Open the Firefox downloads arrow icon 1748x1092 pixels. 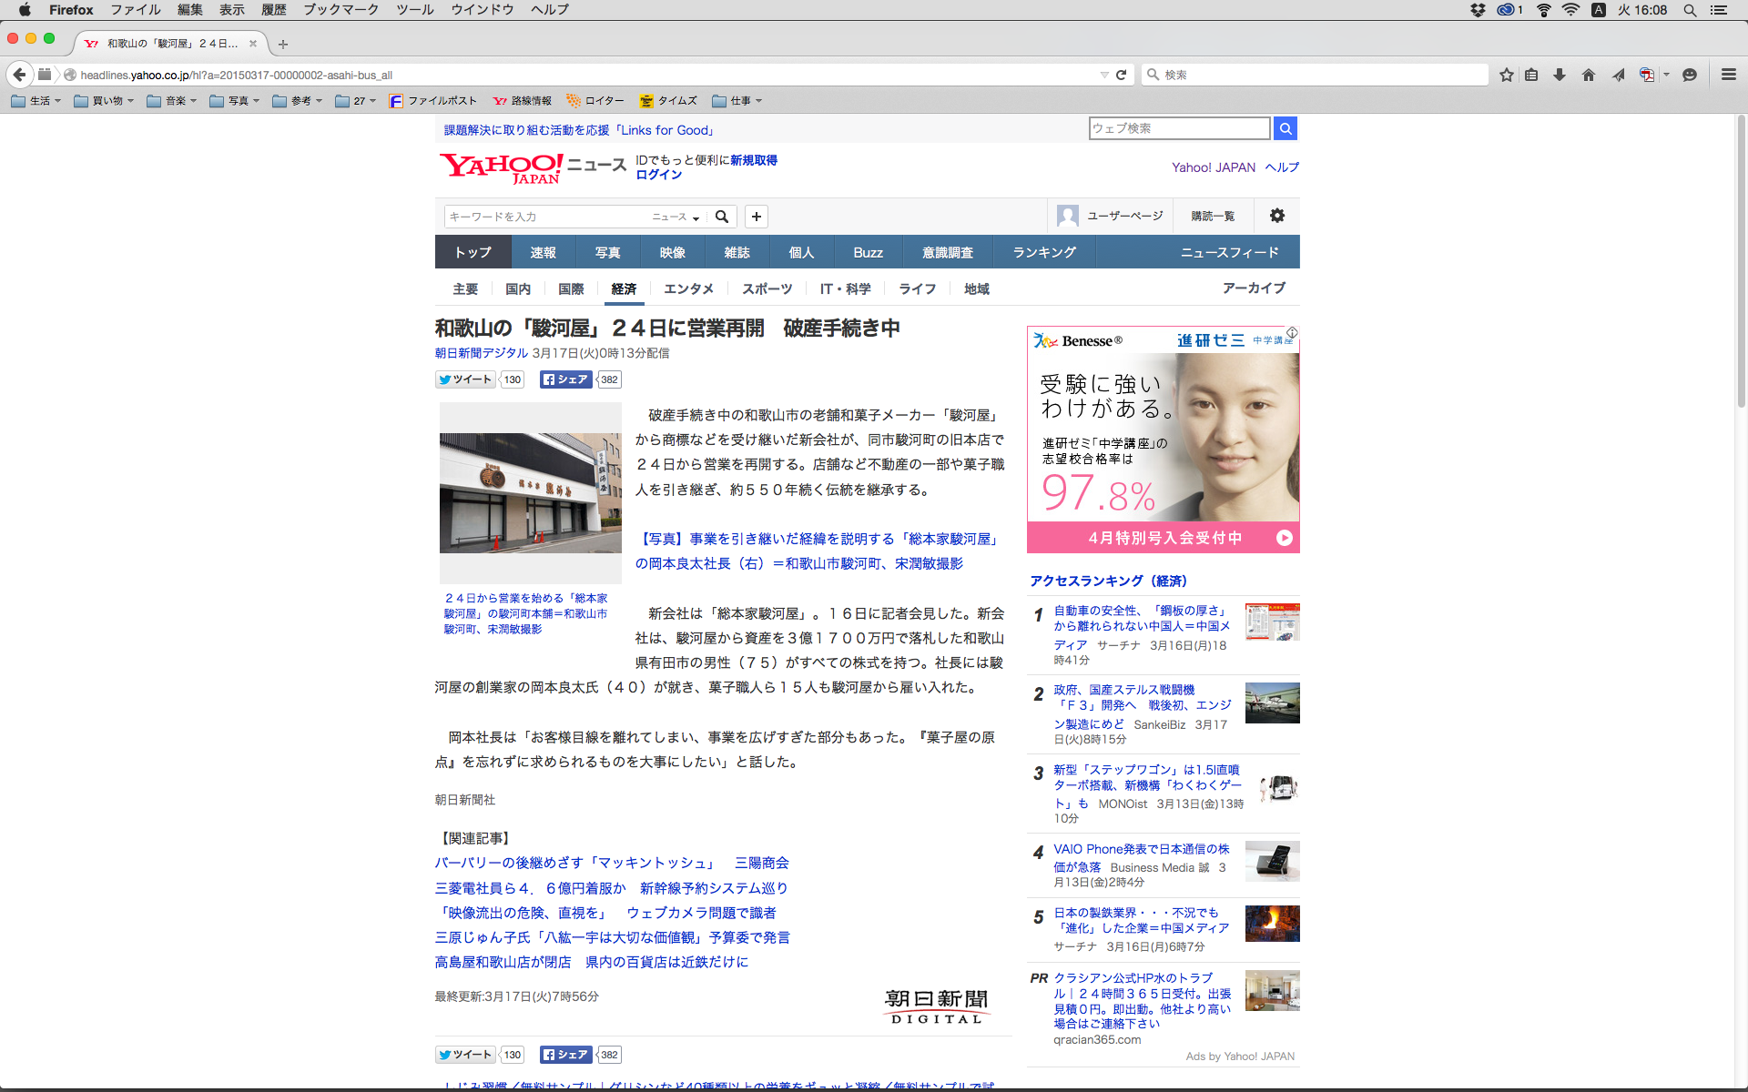click(x=1560, y=75)
